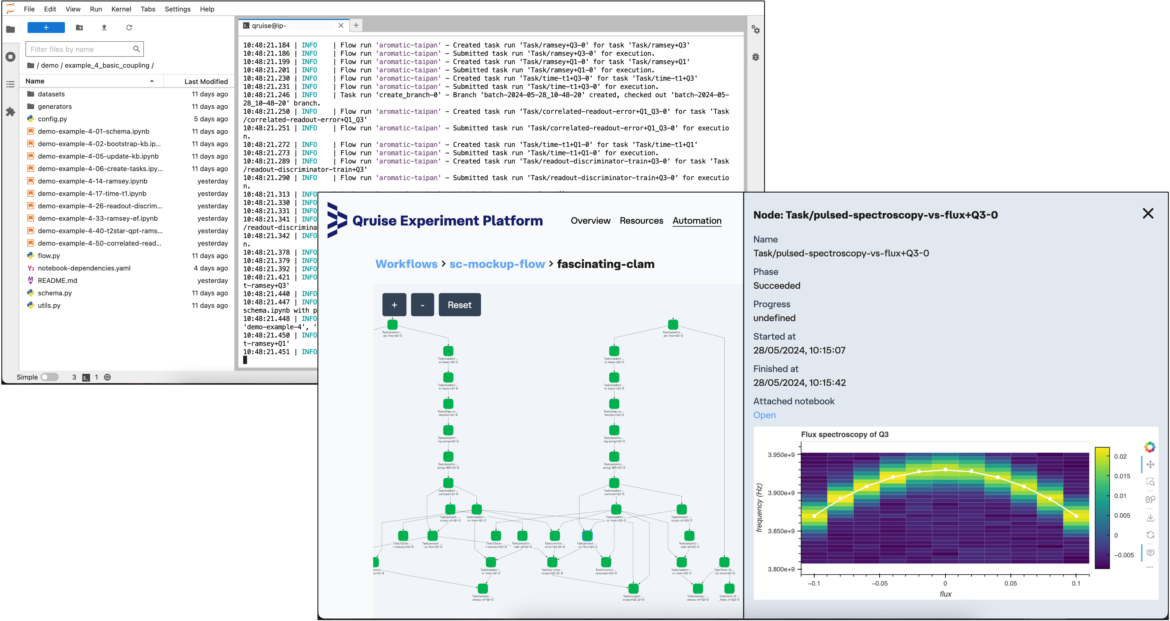This screenshot has height=621, width=1170.
Task: Click the kernel chip icon in status bar
Action: 107,377
